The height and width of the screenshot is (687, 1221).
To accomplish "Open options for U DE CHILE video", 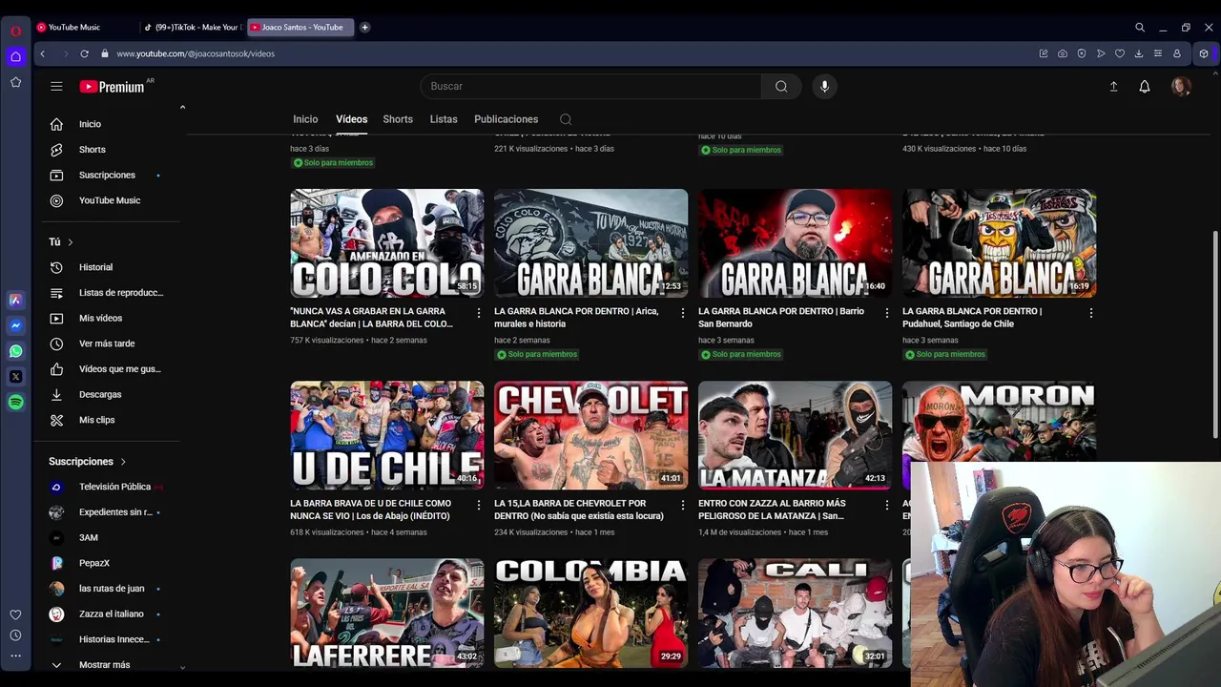I will pyautogui.click(x=479, y=505).
